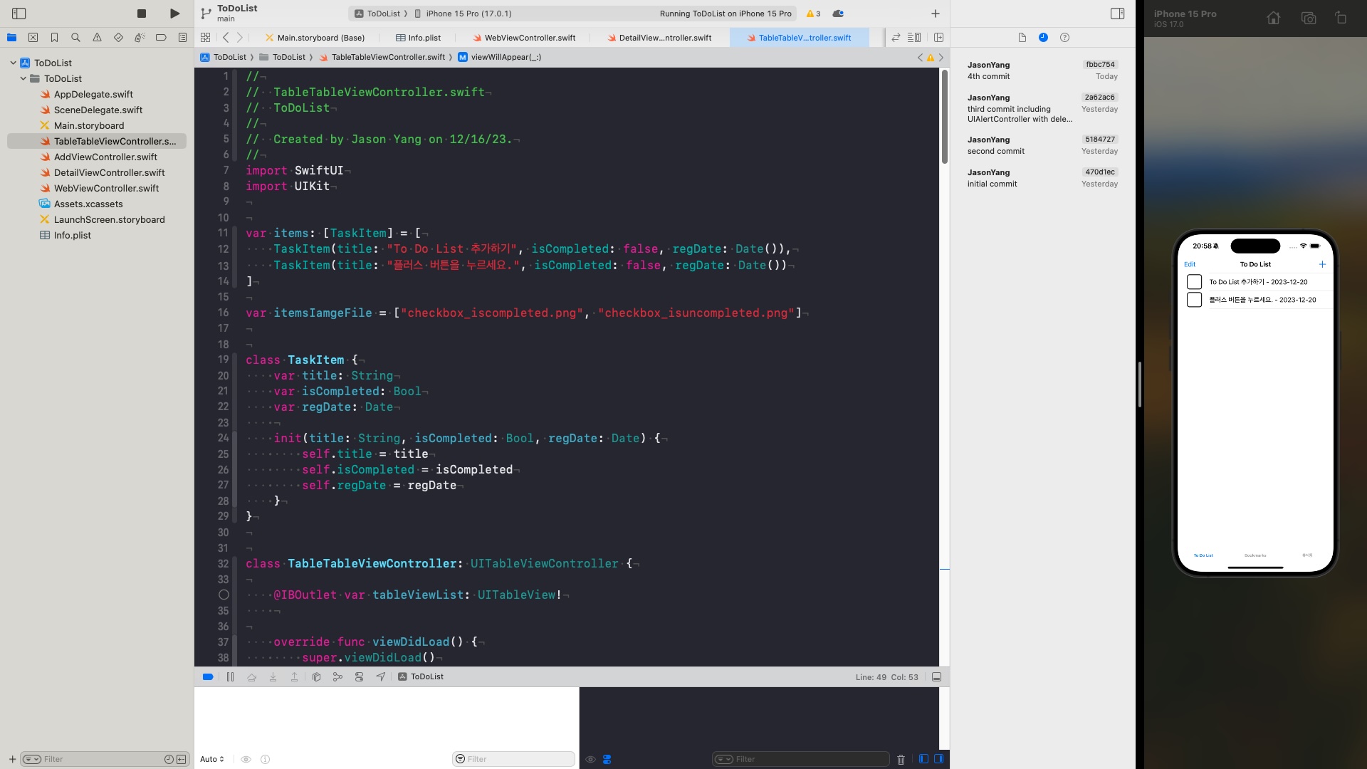Collapse the ToDoList project root disclosure arrow

(13, 63)
